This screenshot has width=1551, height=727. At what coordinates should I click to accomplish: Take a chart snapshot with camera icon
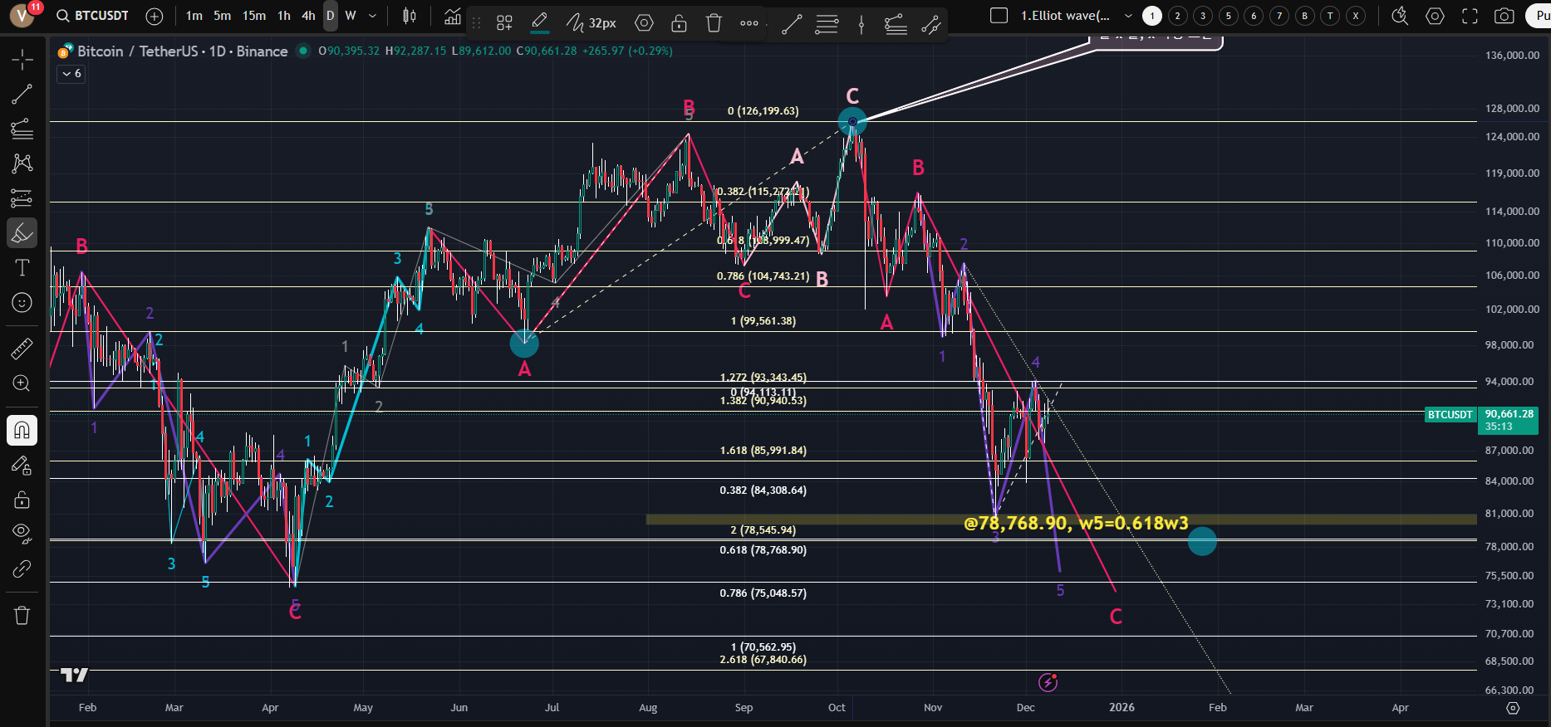pyautogui.click(x=1504, y=16)
